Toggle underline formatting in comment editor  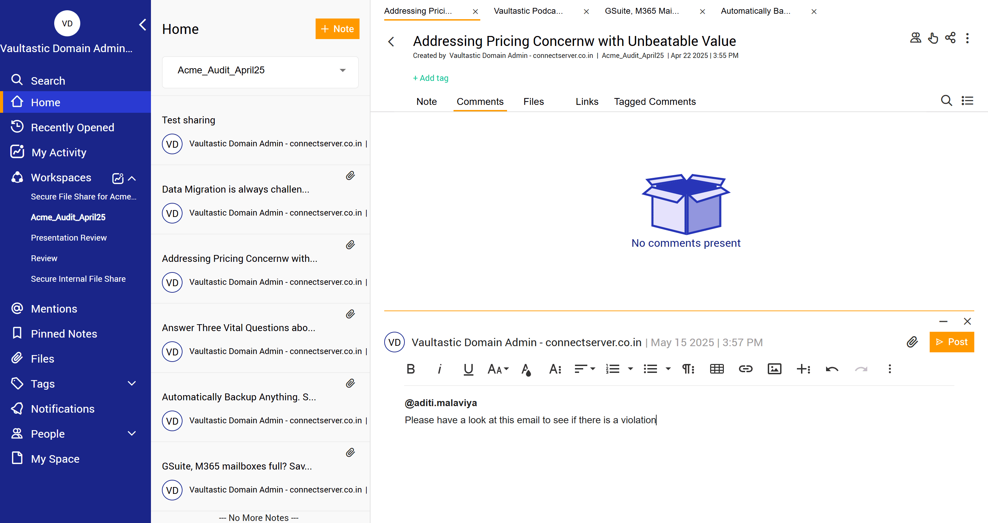coord(468,369)
